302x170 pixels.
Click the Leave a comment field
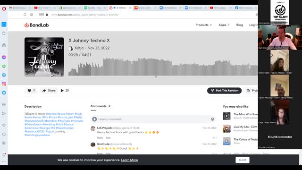[153, 119]
